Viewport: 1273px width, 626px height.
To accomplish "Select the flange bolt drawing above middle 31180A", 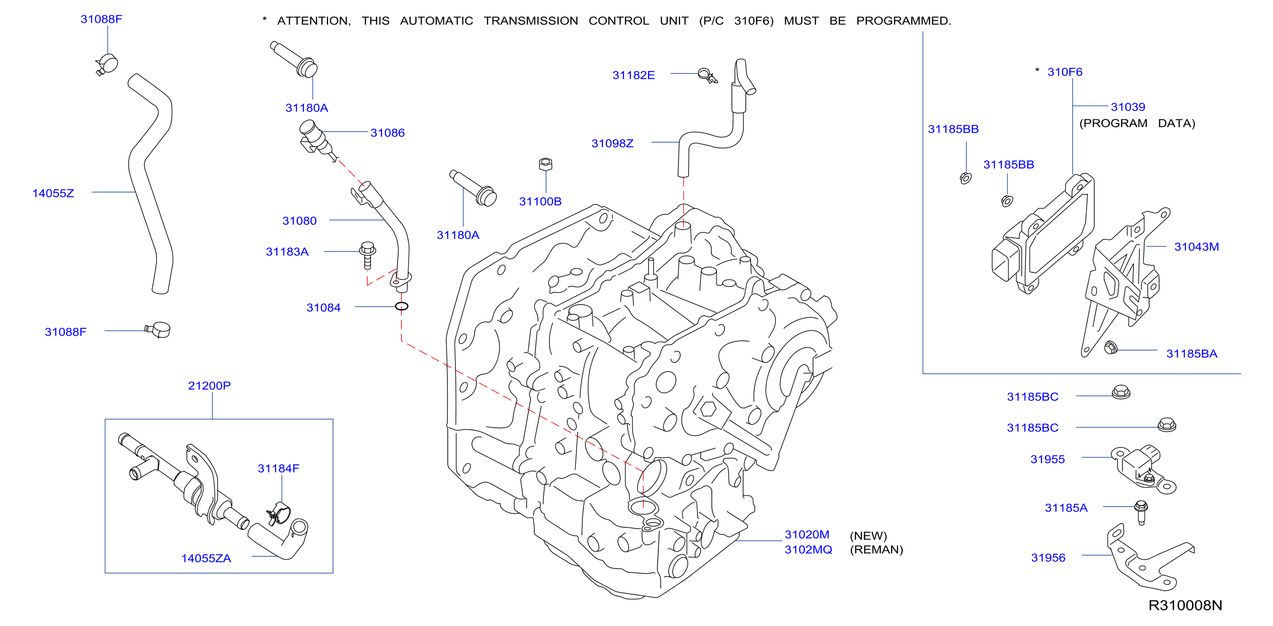I will 473,188.
